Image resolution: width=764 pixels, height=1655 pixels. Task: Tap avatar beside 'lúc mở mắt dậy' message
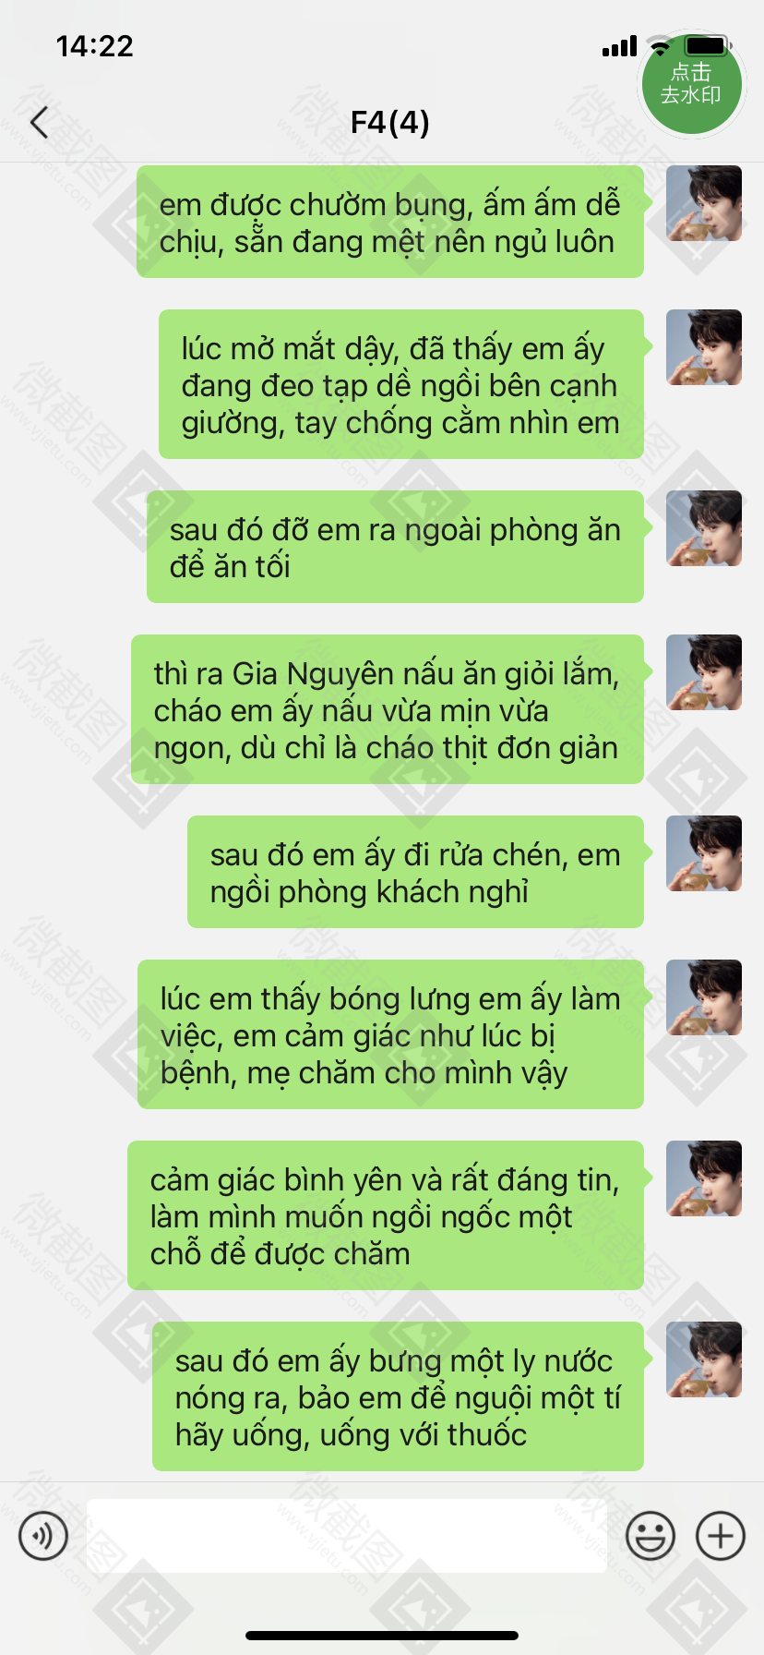(704, 347)
